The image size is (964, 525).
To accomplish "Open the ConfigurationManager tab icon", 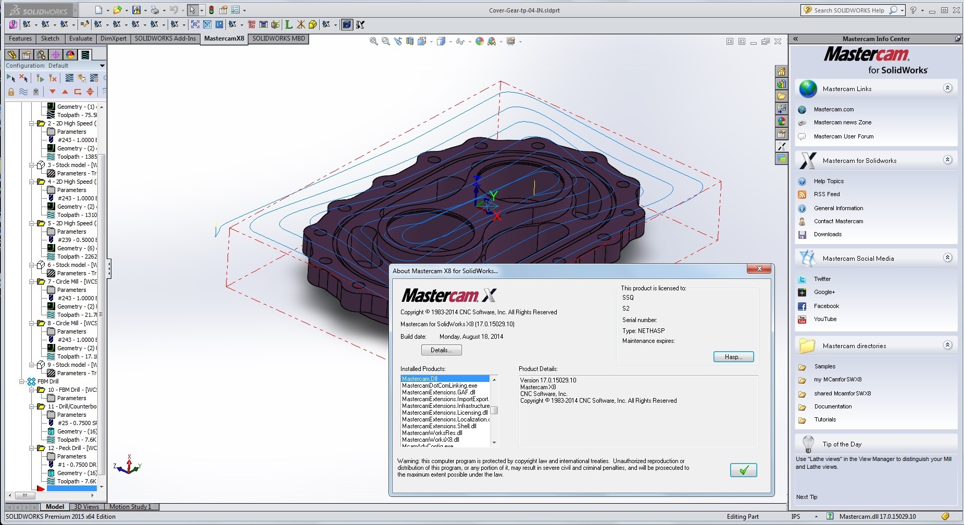I will (x=41, y=55).
